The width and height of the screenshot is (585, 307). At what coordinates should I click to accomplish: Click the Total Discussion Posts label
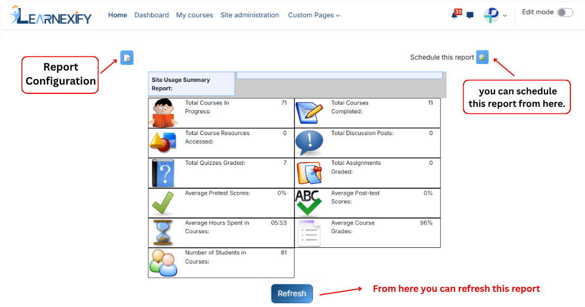click(x=362, y=133)
